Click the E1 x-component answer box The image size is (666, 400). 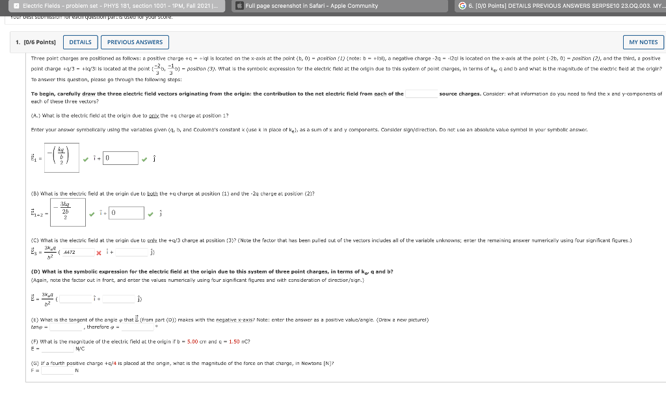pos(62,158)
